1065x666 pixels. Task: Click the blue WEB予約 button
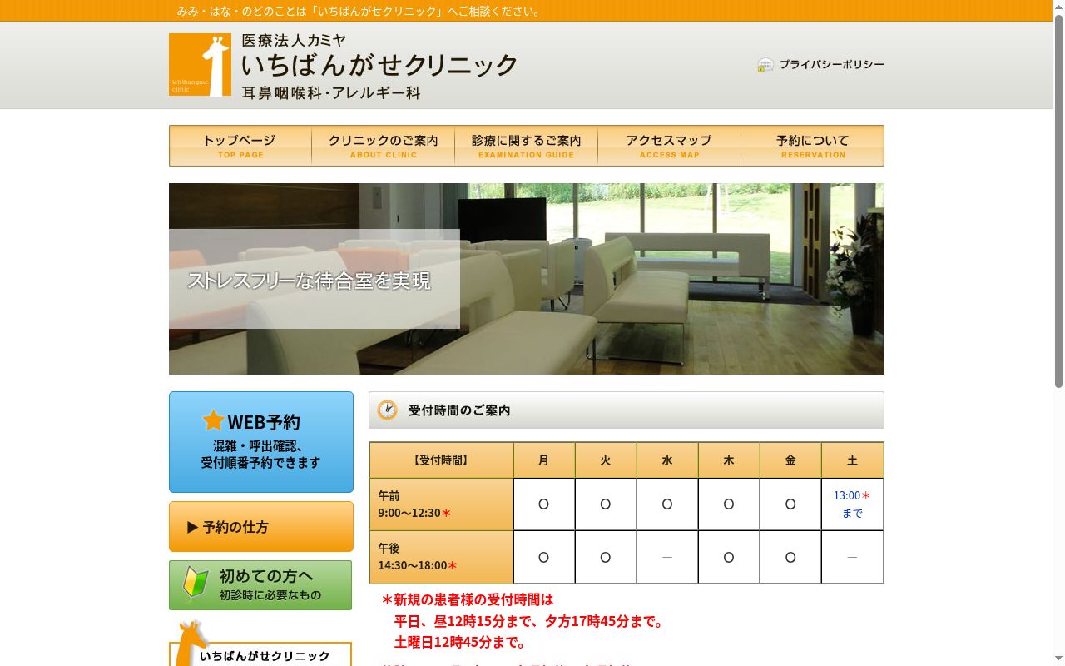(x=261, y=442)
